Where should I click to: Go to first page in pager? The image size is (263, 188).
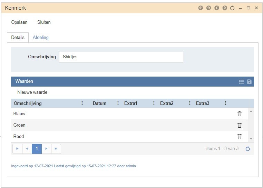tap(17, 149)
